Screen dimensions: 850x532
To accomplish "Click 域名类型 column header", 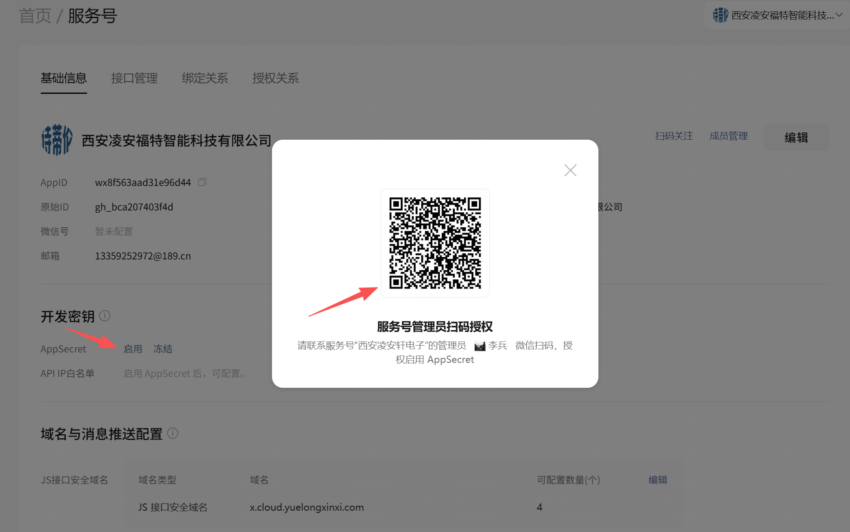I will 157,480.
